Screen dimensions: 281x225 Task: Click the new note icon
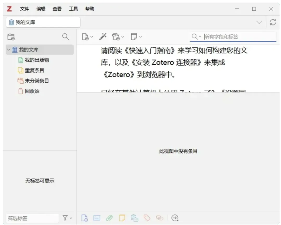134,37
